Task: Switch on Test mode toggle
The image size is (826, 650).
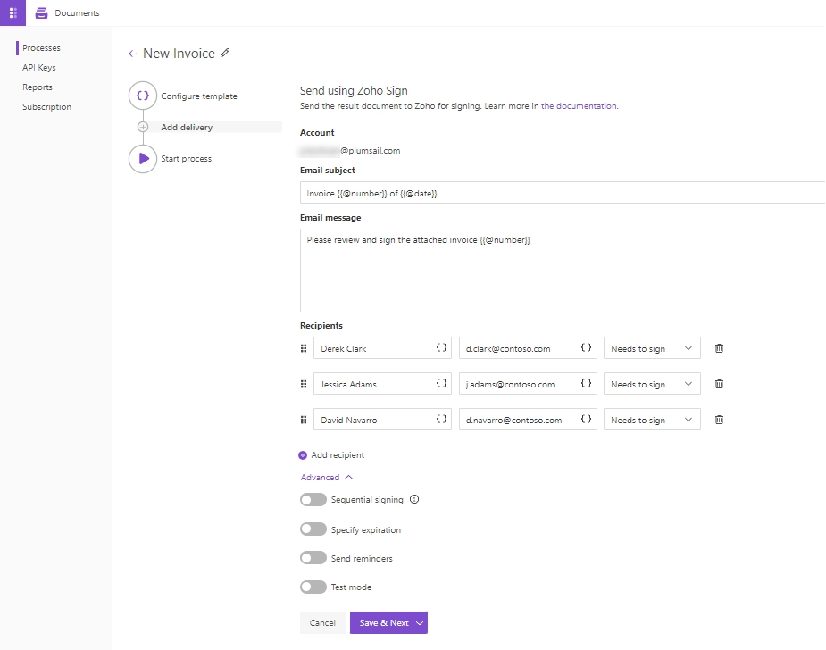Action: click(313, 587)
